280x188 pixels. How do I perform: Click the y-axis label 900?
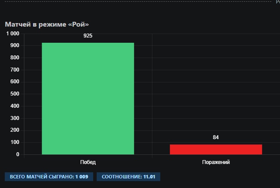click(x=15, y=45)
